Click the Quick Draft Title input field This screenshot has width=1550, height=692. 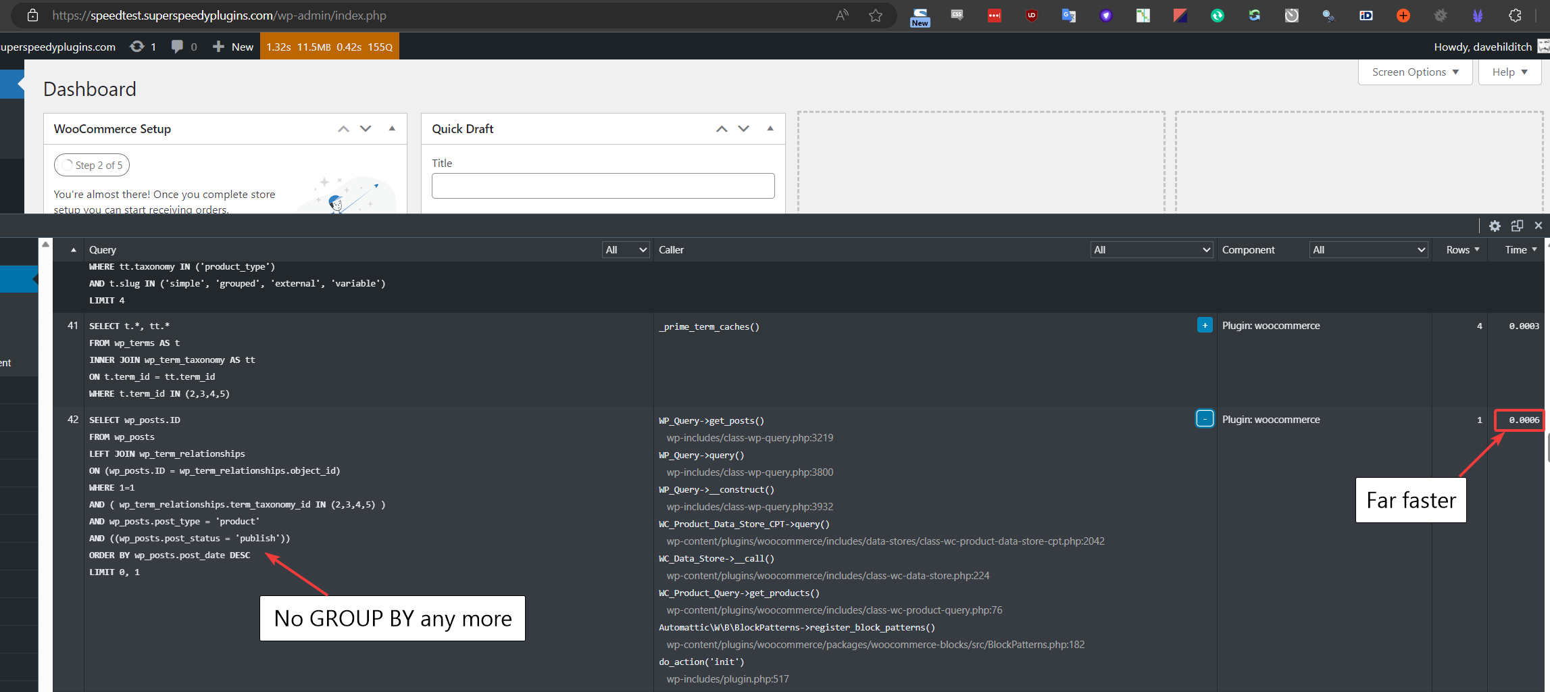pos(603,186)
